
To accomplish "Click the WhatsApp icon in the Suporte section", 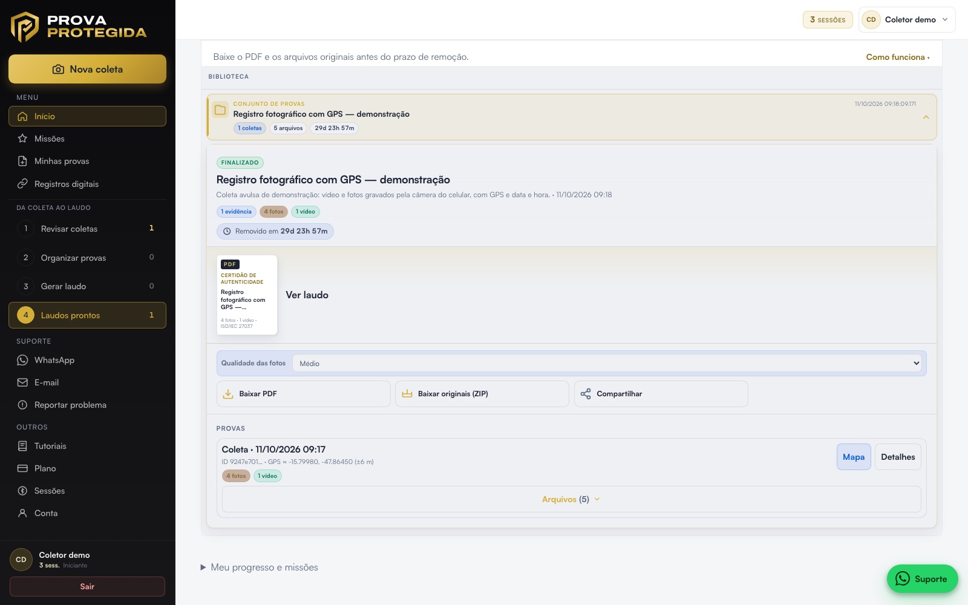I will click(x=22, y=360).
